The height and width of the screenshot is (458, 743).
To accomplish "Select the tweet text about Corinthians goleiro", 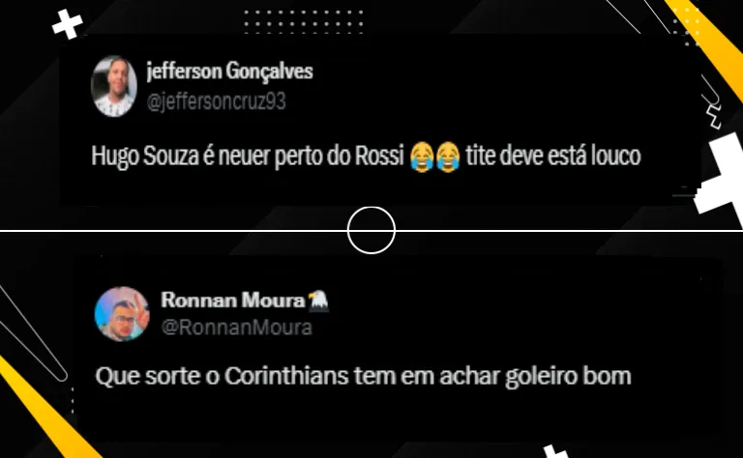I will point(363,377).
